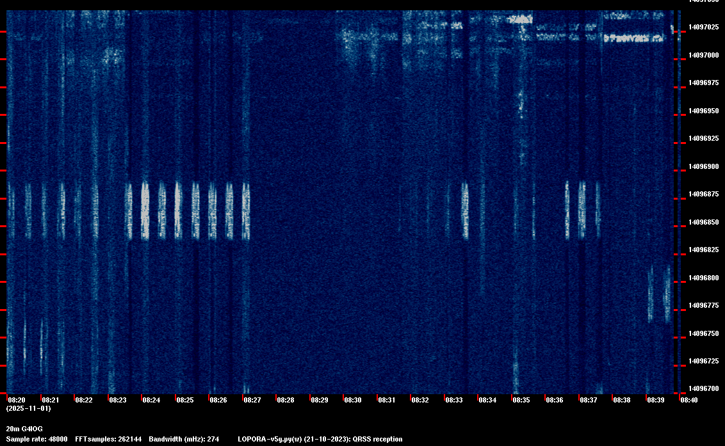Click the 14096825 frequency label
The image size is (725, 446).
(x=704, y=250)
